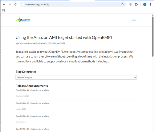The width and height of the screenshot is (154, 132).
Task: Click author Odysseas Pentakalos link
Action: pos(29,43)
